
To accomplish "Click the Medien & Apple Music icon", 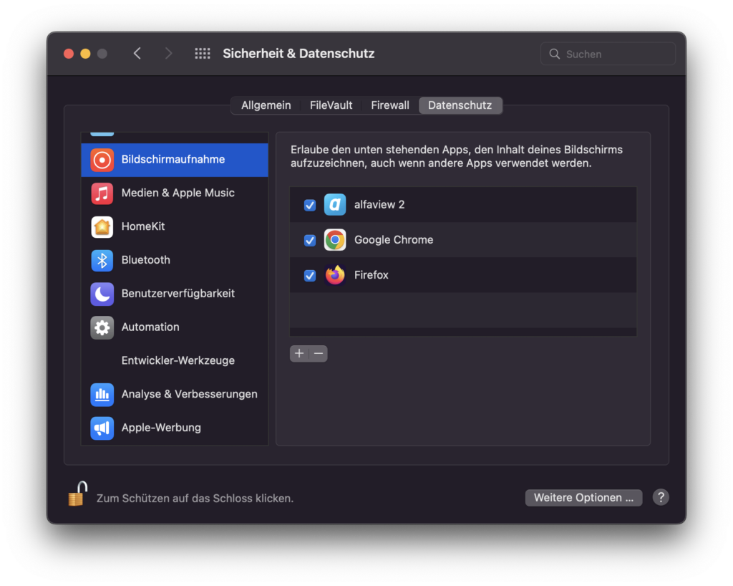I will click(x=102, y=193).
